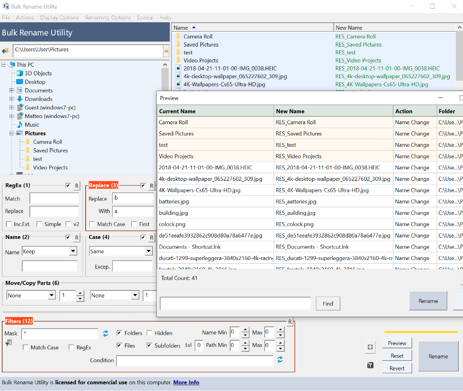This screenshot has height=391, width=463.
Task: Open the Special menu
Action: pyautogui.click(x=145, y=18)
